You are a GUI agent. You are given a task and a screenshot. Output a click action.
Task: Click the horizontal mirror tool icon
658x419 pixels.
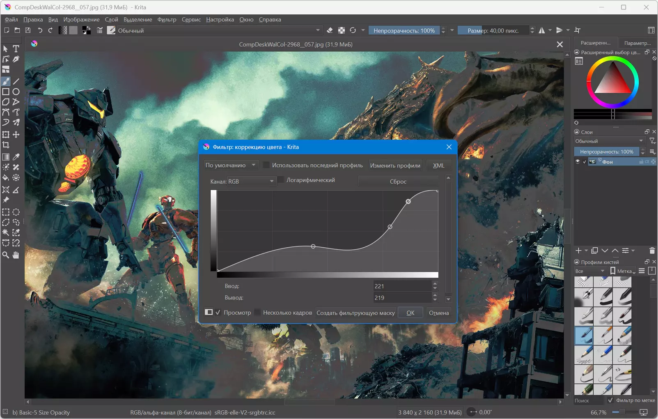[x=542, y=30]
